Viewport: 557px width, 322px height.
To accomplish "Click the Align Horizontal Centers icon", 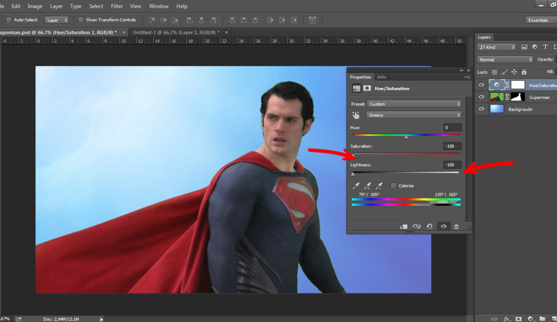I will 201,20.
